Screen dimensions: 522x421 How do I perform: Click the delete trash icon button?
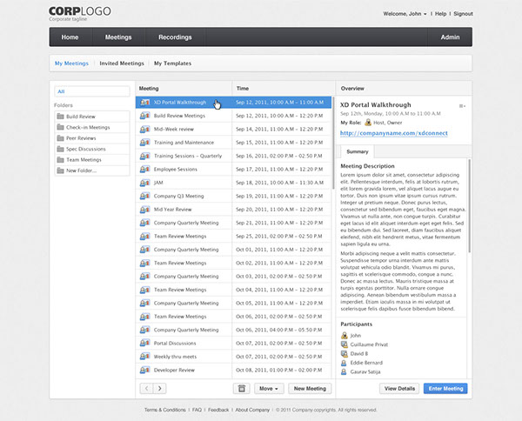pos(241,389)
